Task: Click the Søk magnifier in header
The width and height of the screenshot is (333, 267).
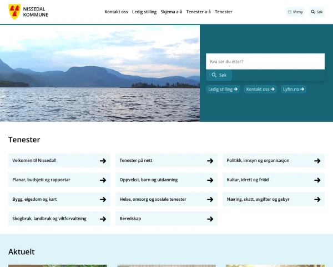Action: (x=316, y=12)
